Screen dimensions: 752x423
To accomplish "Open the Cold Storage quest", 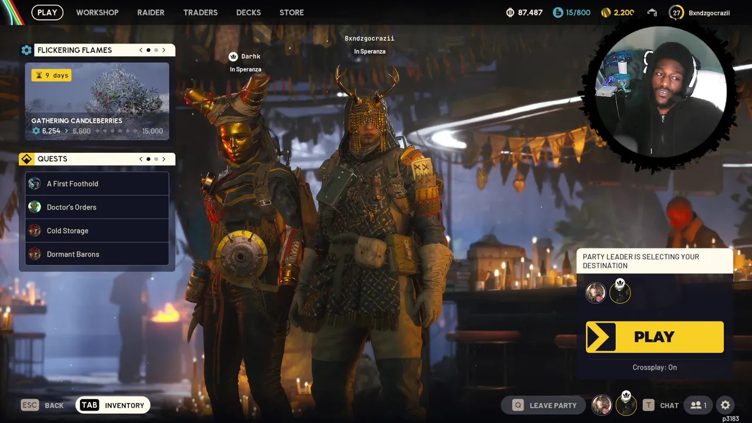I will tap(97, 230).
